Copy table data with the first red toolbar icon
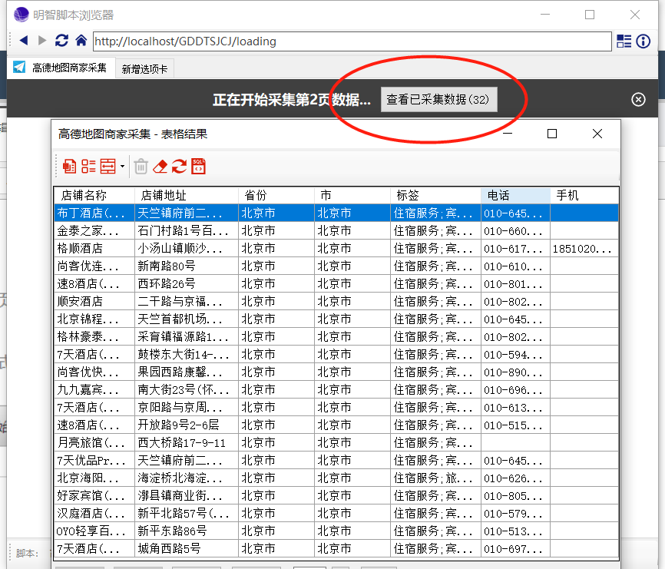 click(69, 166)
